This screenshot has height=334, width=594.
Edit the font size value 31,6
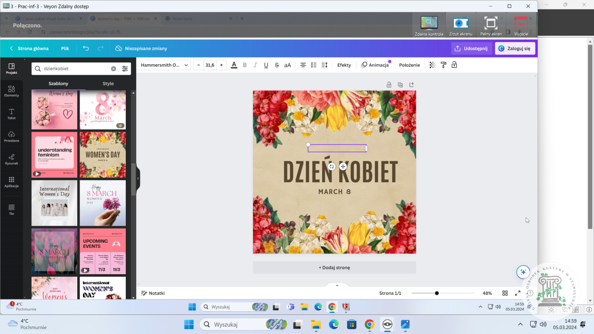point(210,65)
